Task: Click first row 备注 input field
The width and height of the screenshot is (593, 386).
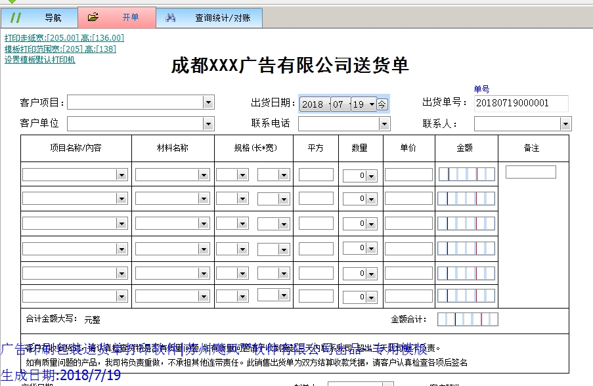Action: tap(531, 172)
